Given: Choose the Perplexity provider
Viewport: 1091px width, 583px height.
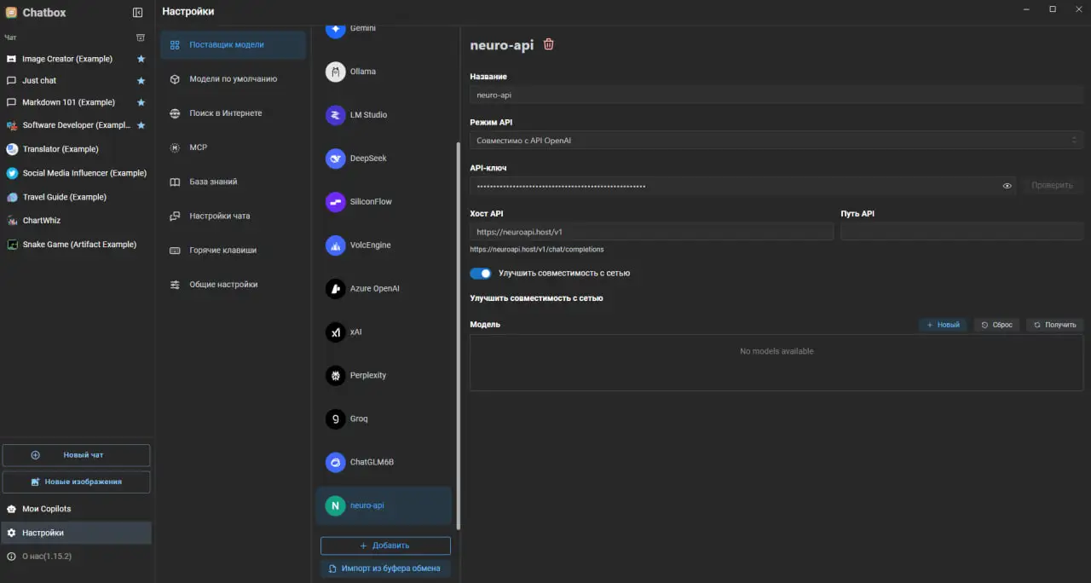Looking at the screenshot, I should (x=369, y=375).
